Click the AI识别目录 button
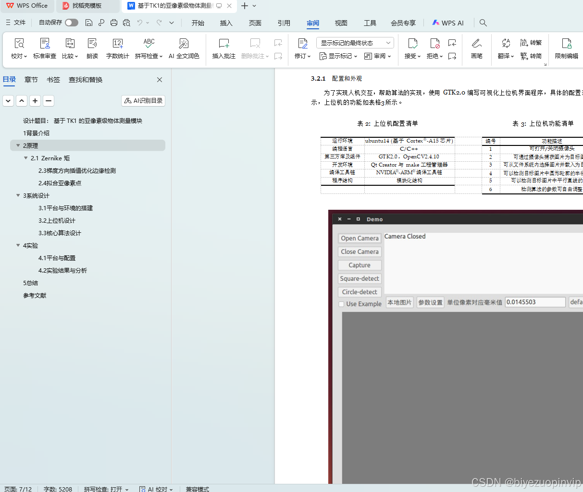 143,100
